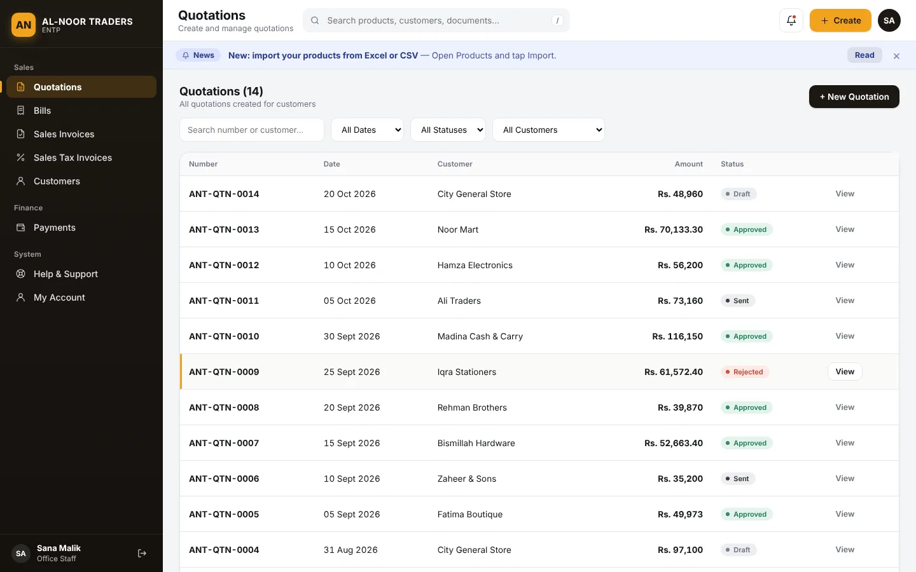Viewport: 916px width, 572px height.
Task: View quotation ANT-QTN-0014
Action: click(845, 194)
